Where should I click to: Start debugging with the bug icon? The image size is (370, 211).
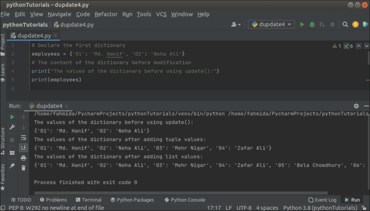[312, 24]
